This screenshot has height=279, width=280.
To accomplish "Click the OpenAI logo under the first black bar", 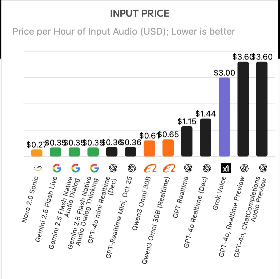I will pyautogui.click(x=112, y=168).
